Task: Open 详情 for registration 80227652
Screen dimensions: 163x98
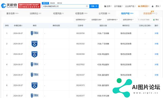Action: [x=156, y=64]
